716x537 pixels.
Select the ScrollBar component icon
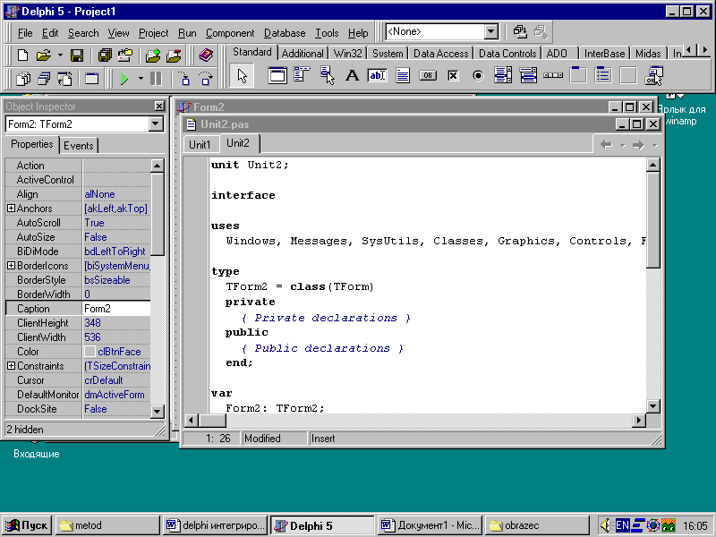pyautogui.click(x=553, y=75)
